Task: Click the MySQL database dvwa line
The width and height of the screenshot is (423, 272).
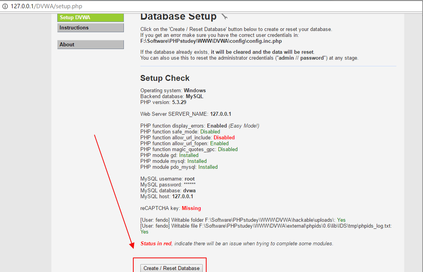Action: tap(168, 191)
